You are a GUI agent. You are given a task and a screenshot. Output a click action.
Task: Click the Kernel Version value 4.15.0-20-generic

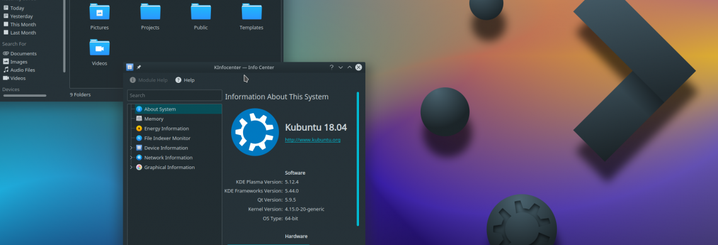pyautogui.click(x=304, y=209)
